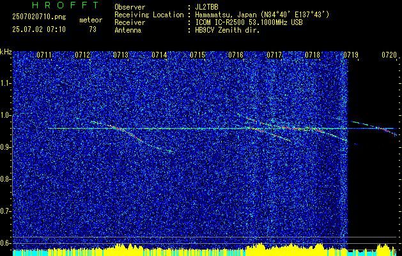Click the meteor count value 73
Viewport: 402px width, 256px height.
(x=93, y=29)
